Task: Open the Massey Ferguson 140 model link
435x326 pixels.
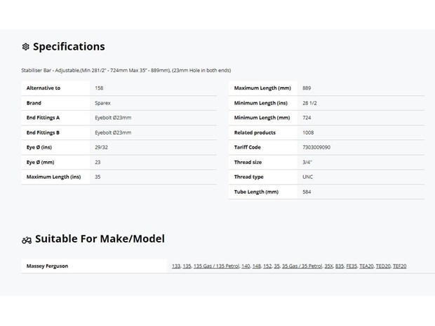Action: [246, 266]
